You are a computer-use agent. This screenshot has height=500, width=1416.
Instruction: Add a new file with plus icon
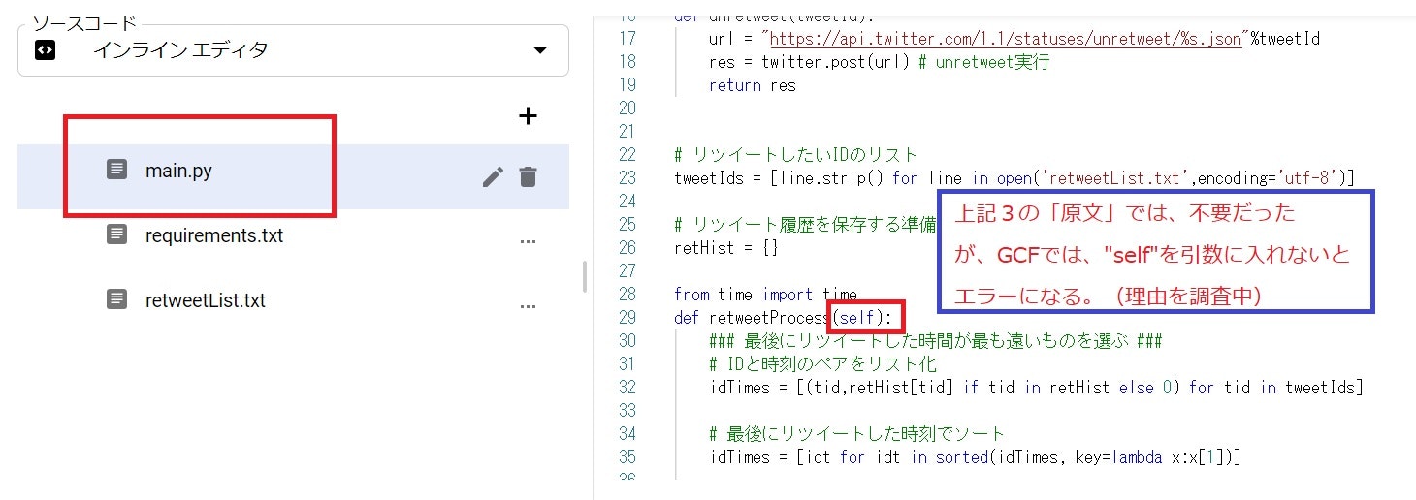click(x=528, y=116)
